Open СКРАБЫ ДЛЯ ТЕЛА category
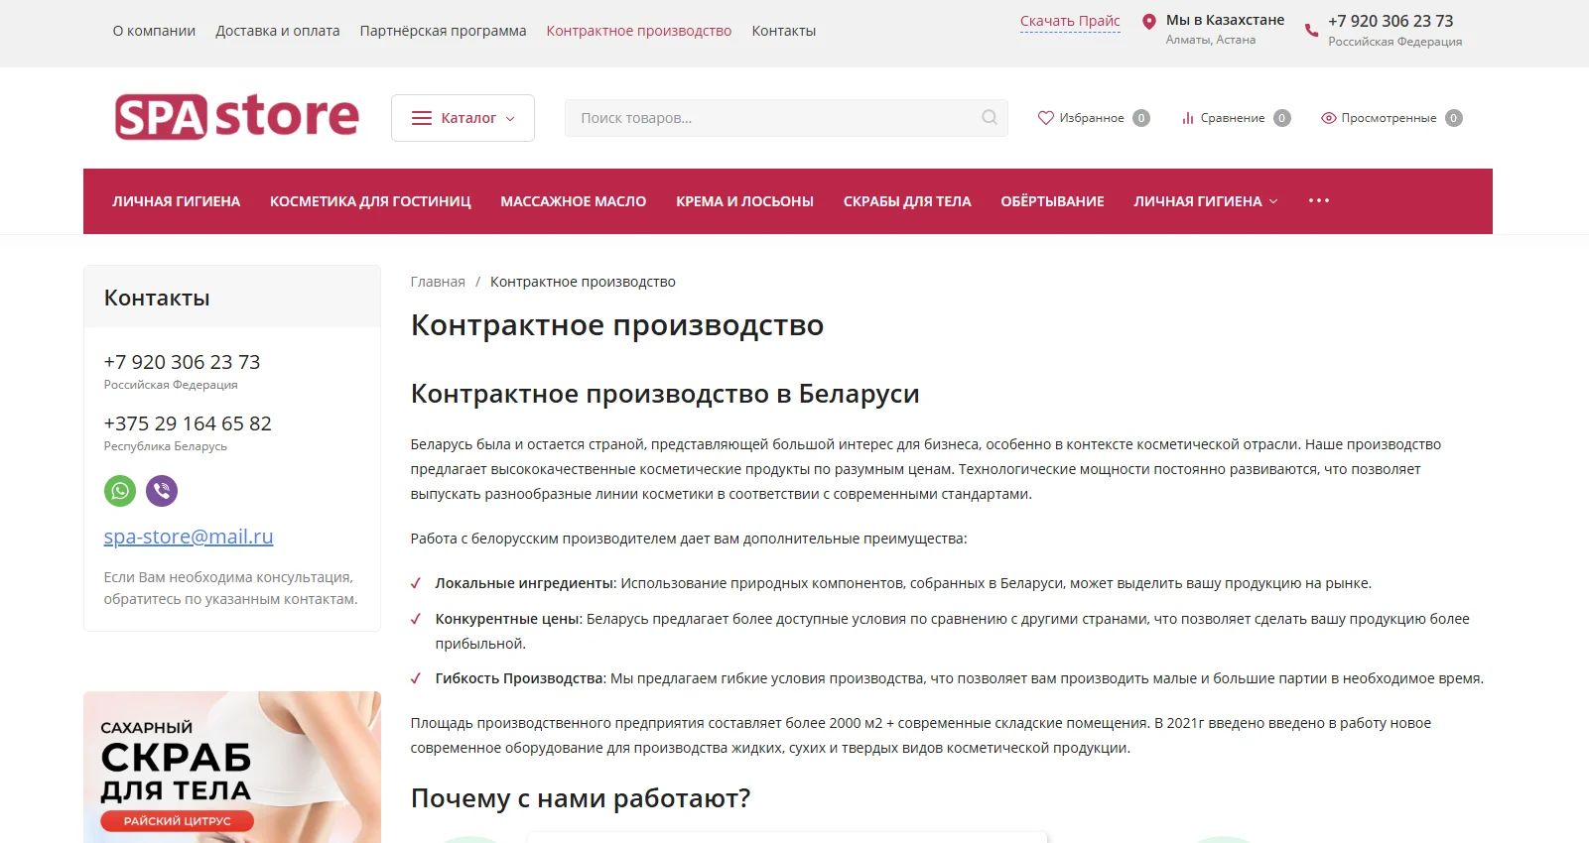Image resolution: width=1589 pixels, height=843 pixels. pos(907,201)
